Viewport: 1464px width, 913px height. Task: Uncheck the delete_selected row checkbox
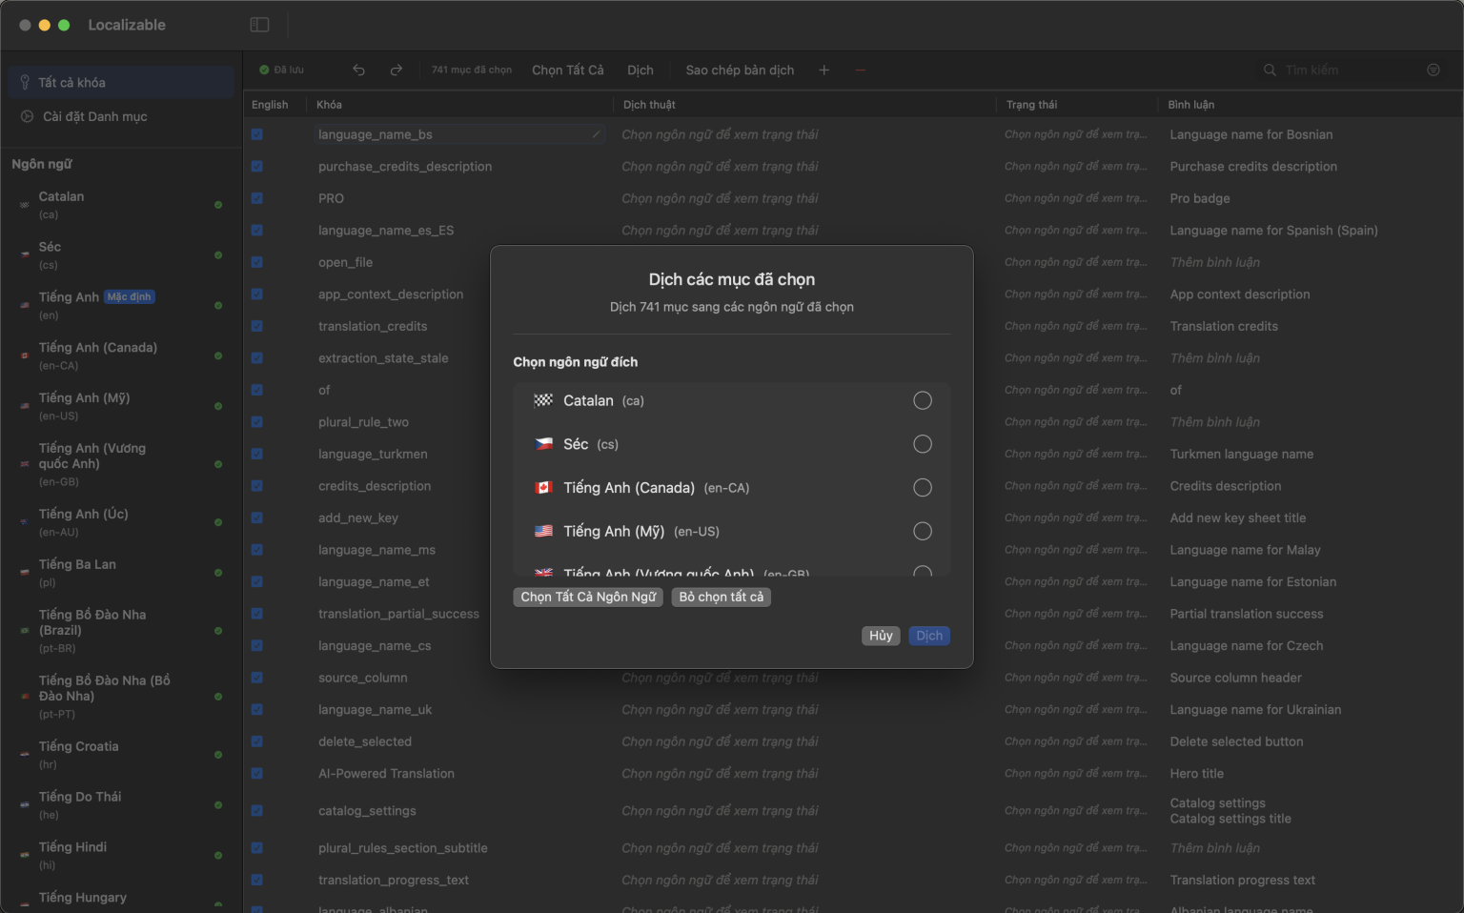257,741
